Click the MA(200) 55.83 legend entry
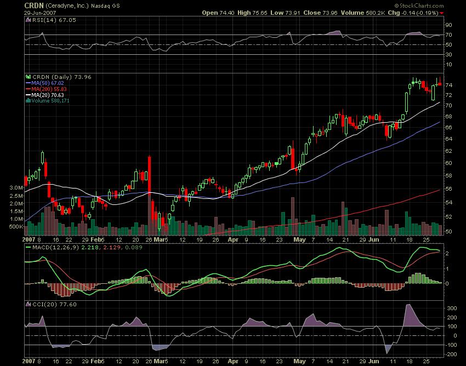This screenshot has height=366, width=466. [x=49, y=89]
